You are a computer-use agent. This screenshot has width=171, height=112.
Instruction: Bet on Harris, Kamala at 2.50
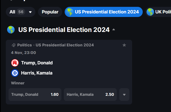90,95
